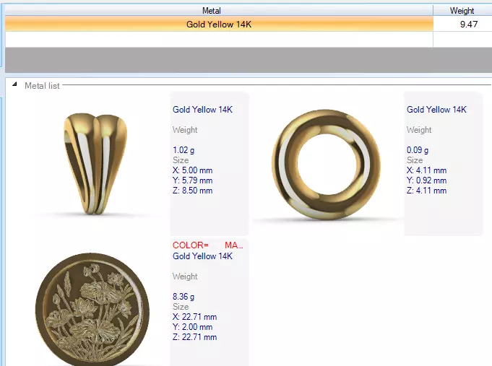Screen dimensions: 492x366
Task: Click the Weight column header
Action: (x=462, y=10)
